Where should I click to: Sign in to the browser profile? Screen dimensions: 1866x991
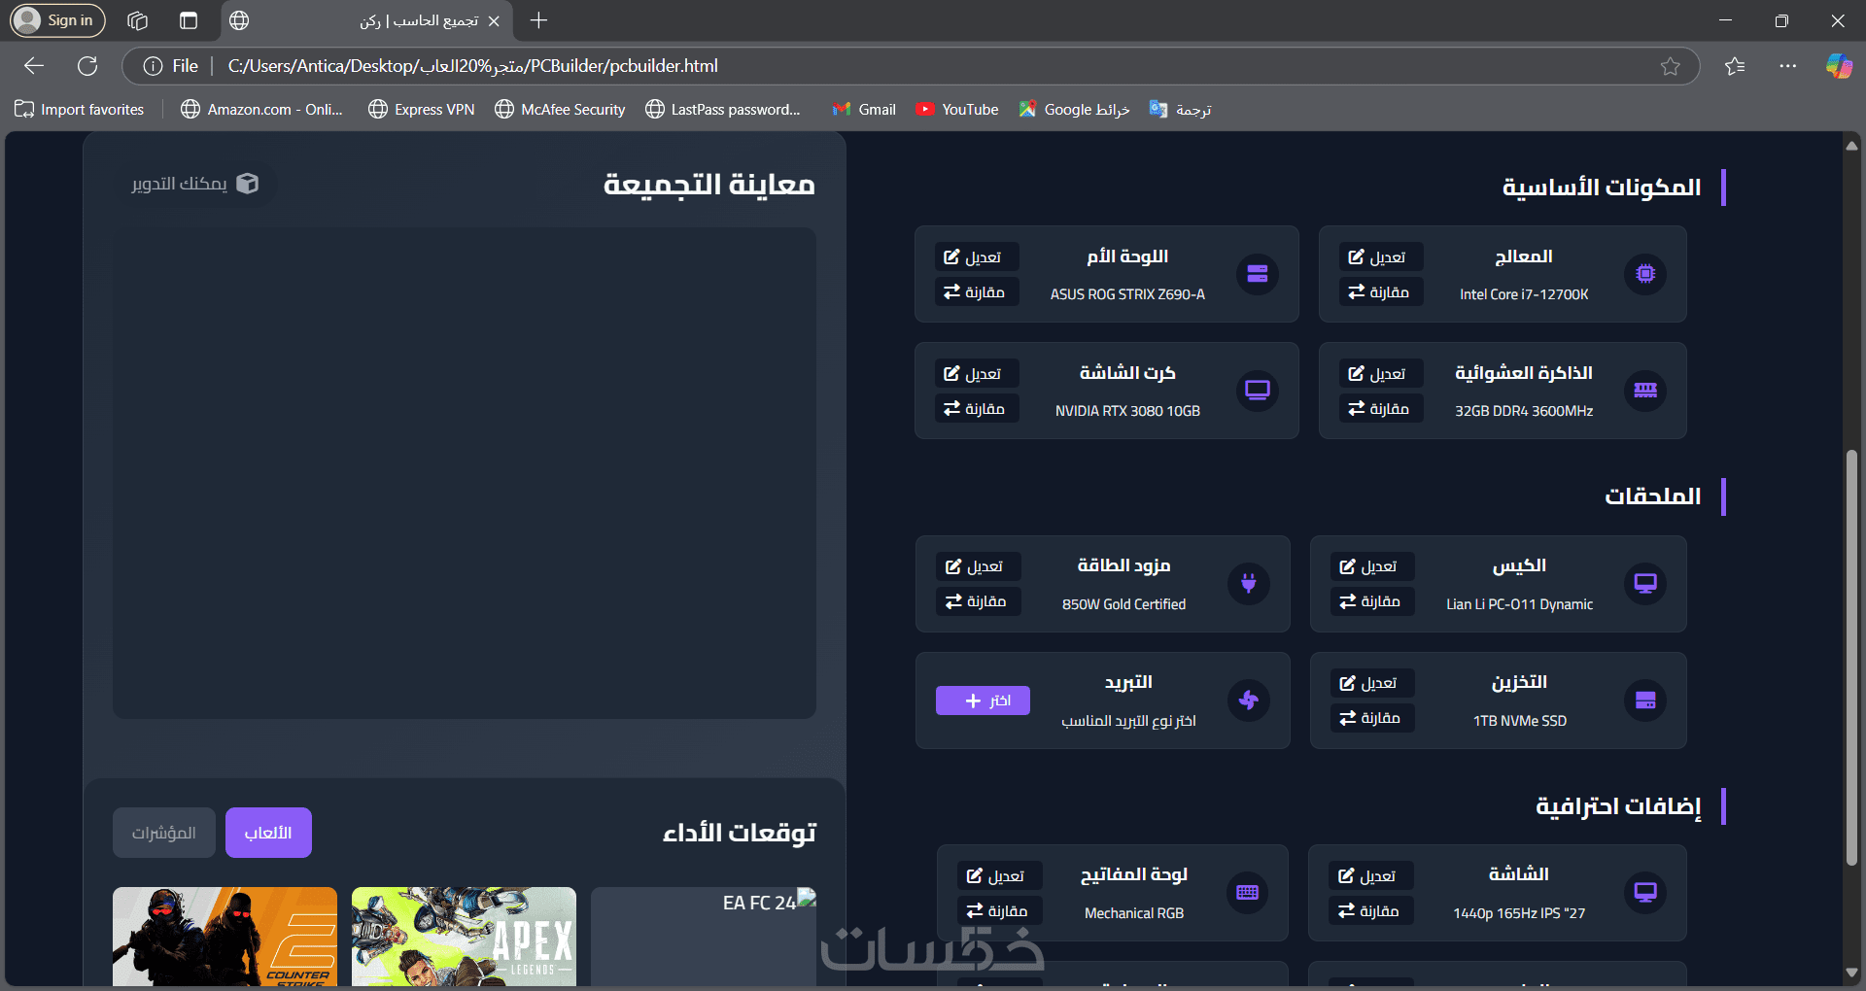57,20
